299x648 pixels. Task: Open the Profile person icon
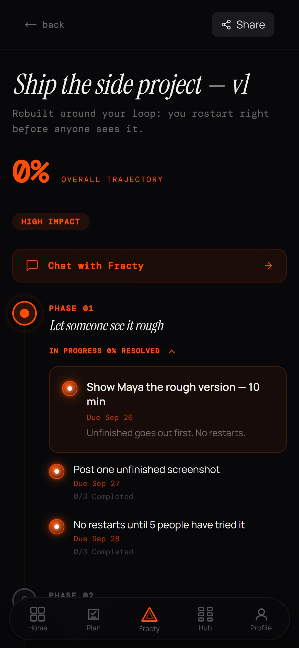click(x=261, y=614)
